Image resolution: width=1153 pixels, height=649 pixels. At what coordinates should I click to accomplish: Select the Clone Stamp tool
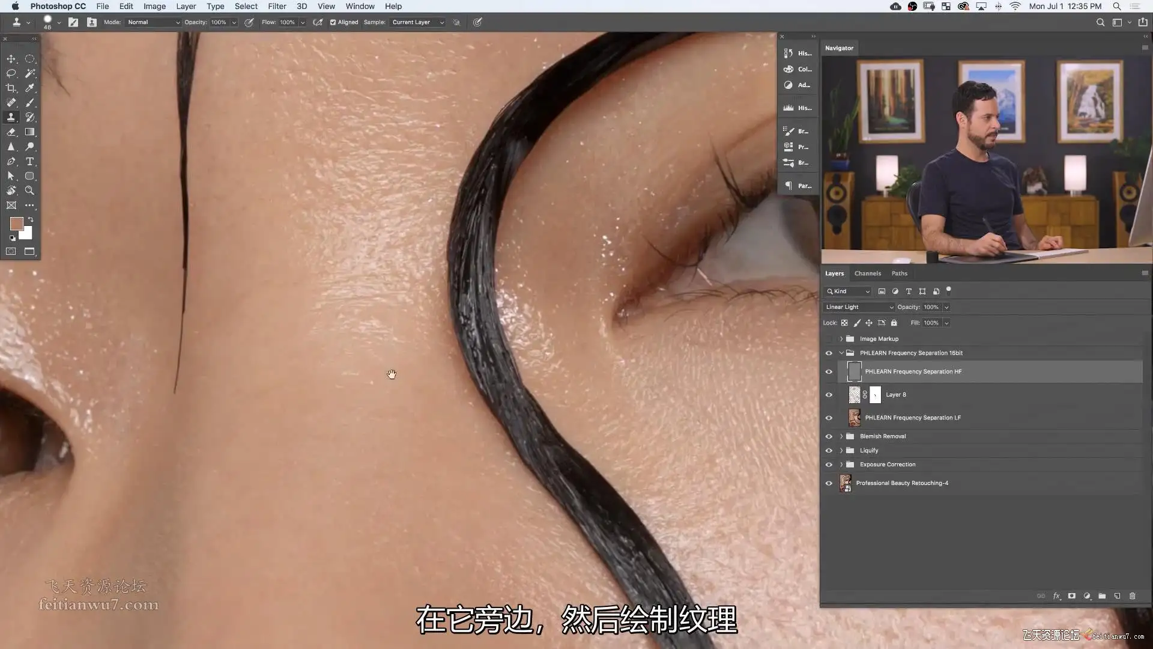(x=11, y=117)
